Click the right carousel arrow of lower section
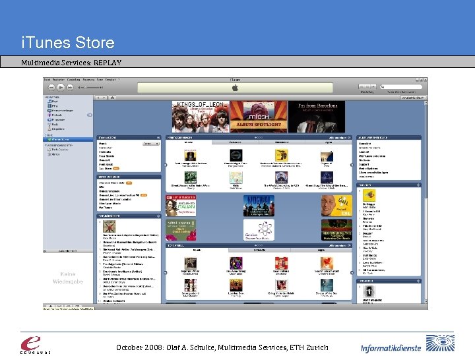This screenshot has width=475, height=356. [x=352, y=273]
